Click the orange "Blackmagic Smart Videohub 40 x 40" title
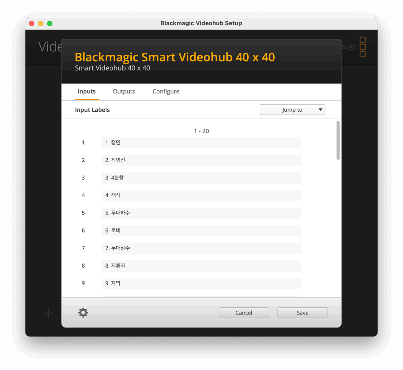 point(175,57)
